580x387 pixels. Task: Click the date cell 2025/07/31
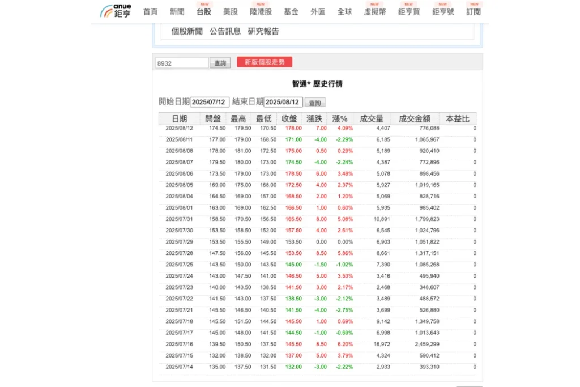pyautogui.click(x=180, y=219)
